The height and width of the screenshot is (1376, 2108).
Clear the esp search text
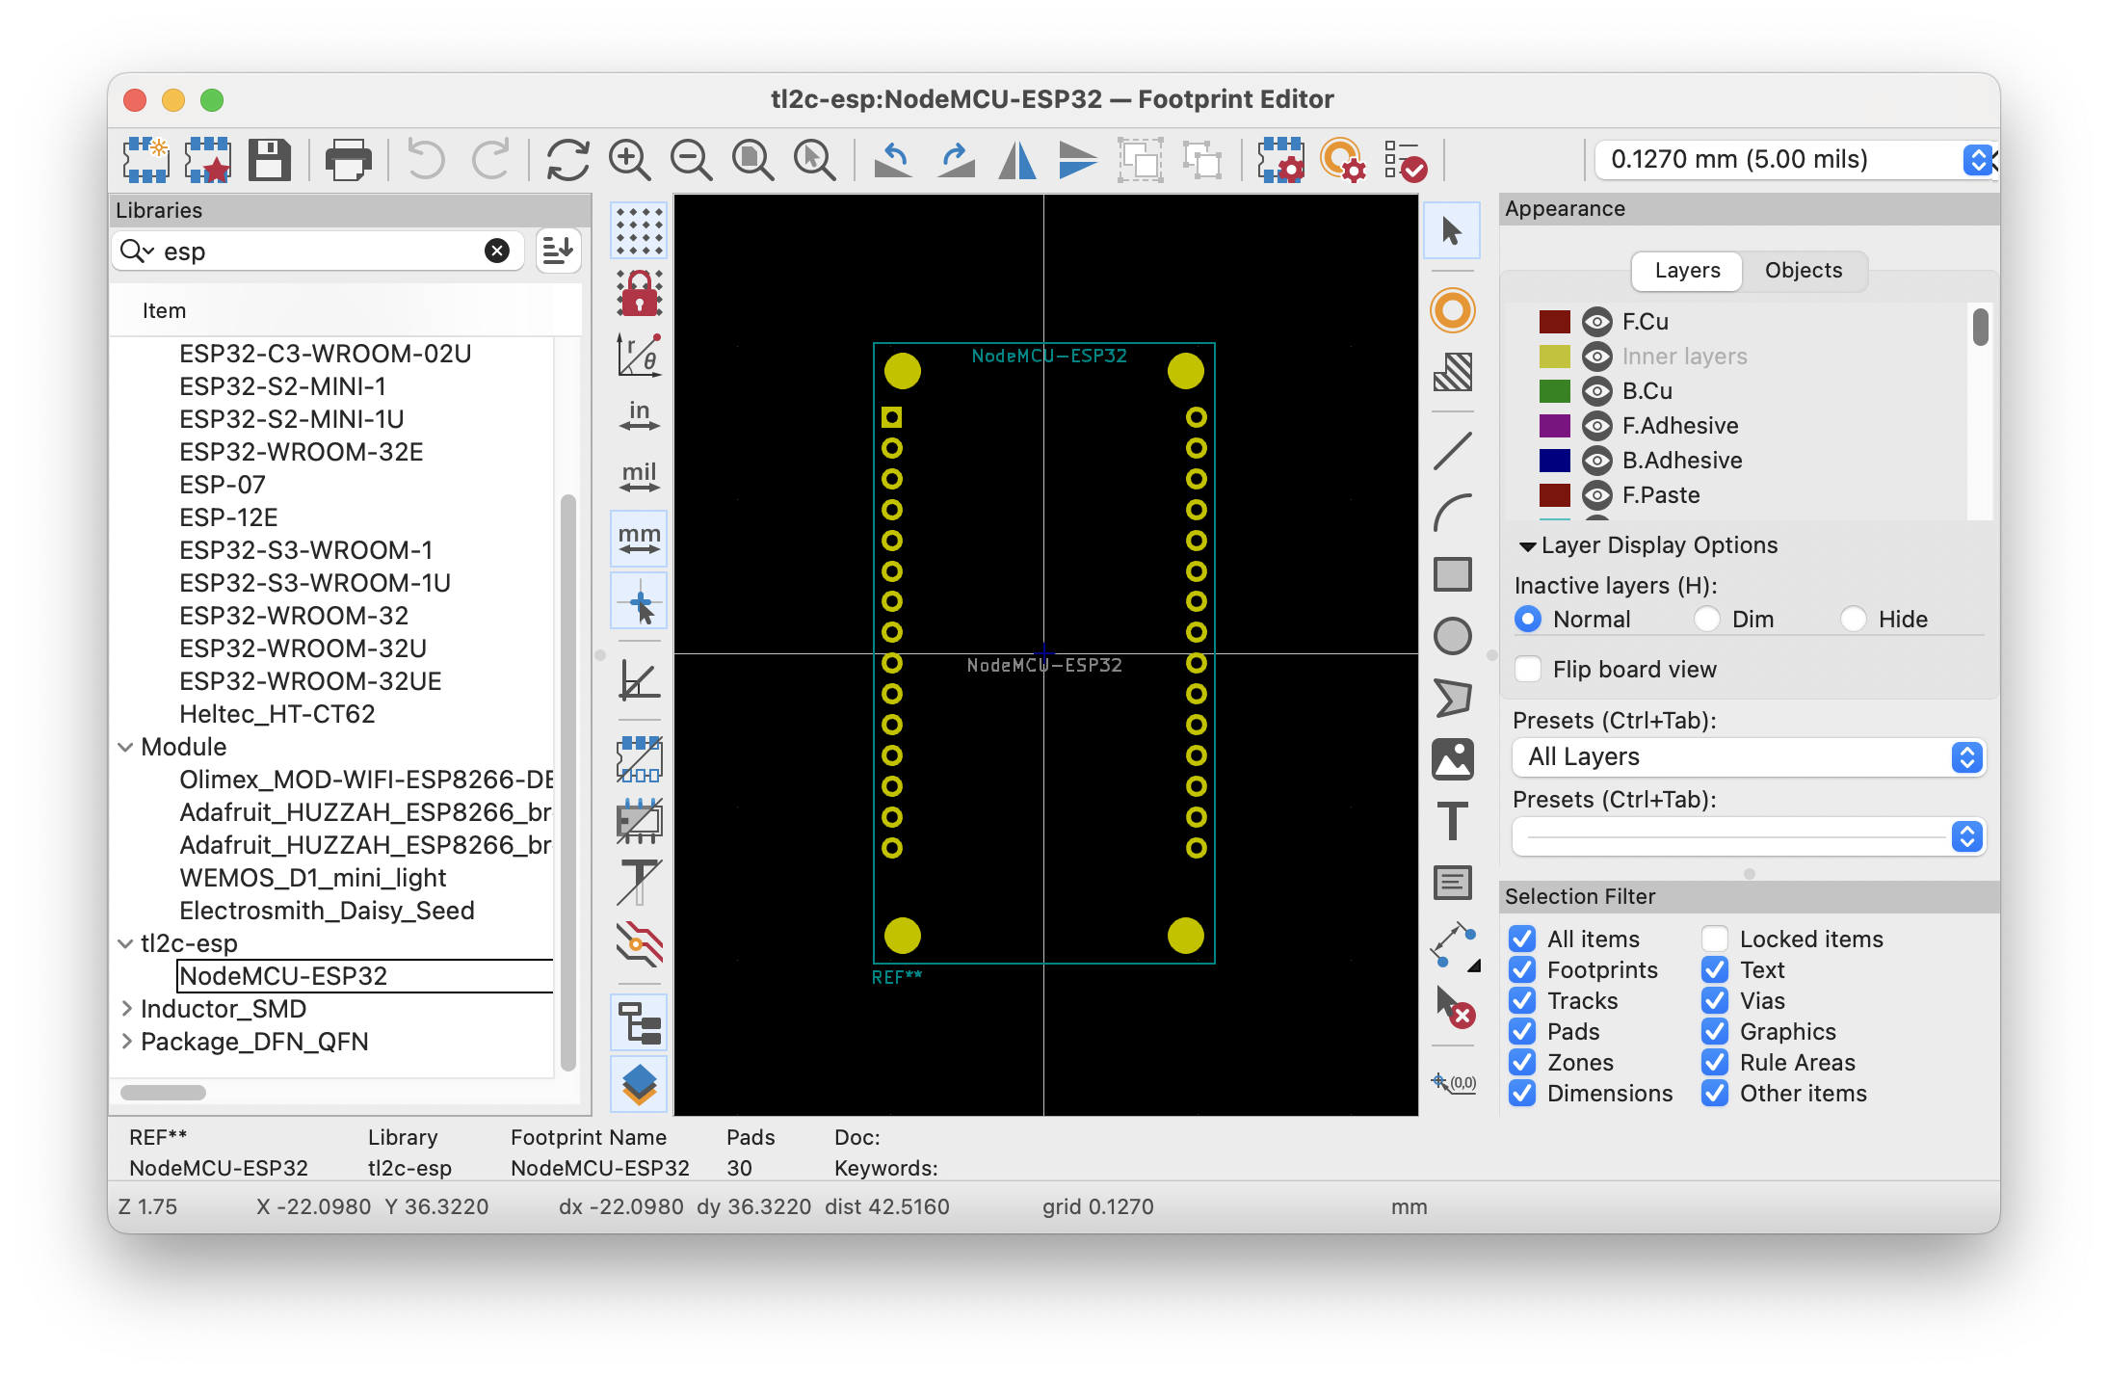click(x=496, y=251)
